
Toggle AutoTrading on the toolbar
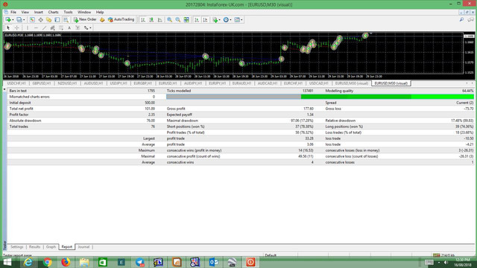(x=121, y=19)
